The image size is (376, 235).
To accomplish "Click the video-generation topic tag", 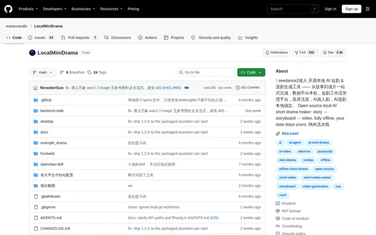I will click(x=315, y=187).
